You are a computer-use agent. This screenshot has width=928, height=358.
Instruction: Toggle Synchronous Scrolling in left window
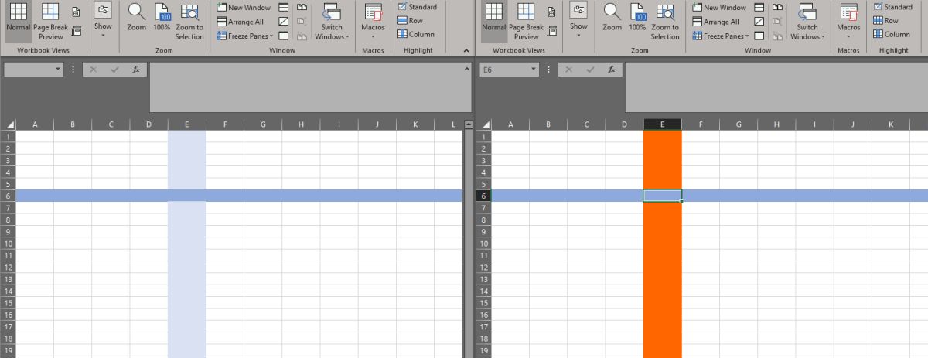(302, 22)
